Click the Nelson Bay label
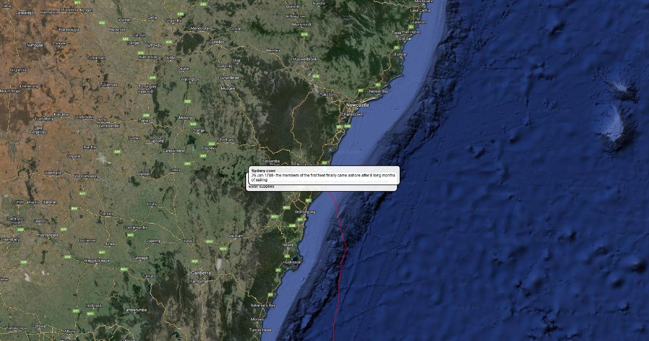The image size is (649, 341). (x=379, y=91)
